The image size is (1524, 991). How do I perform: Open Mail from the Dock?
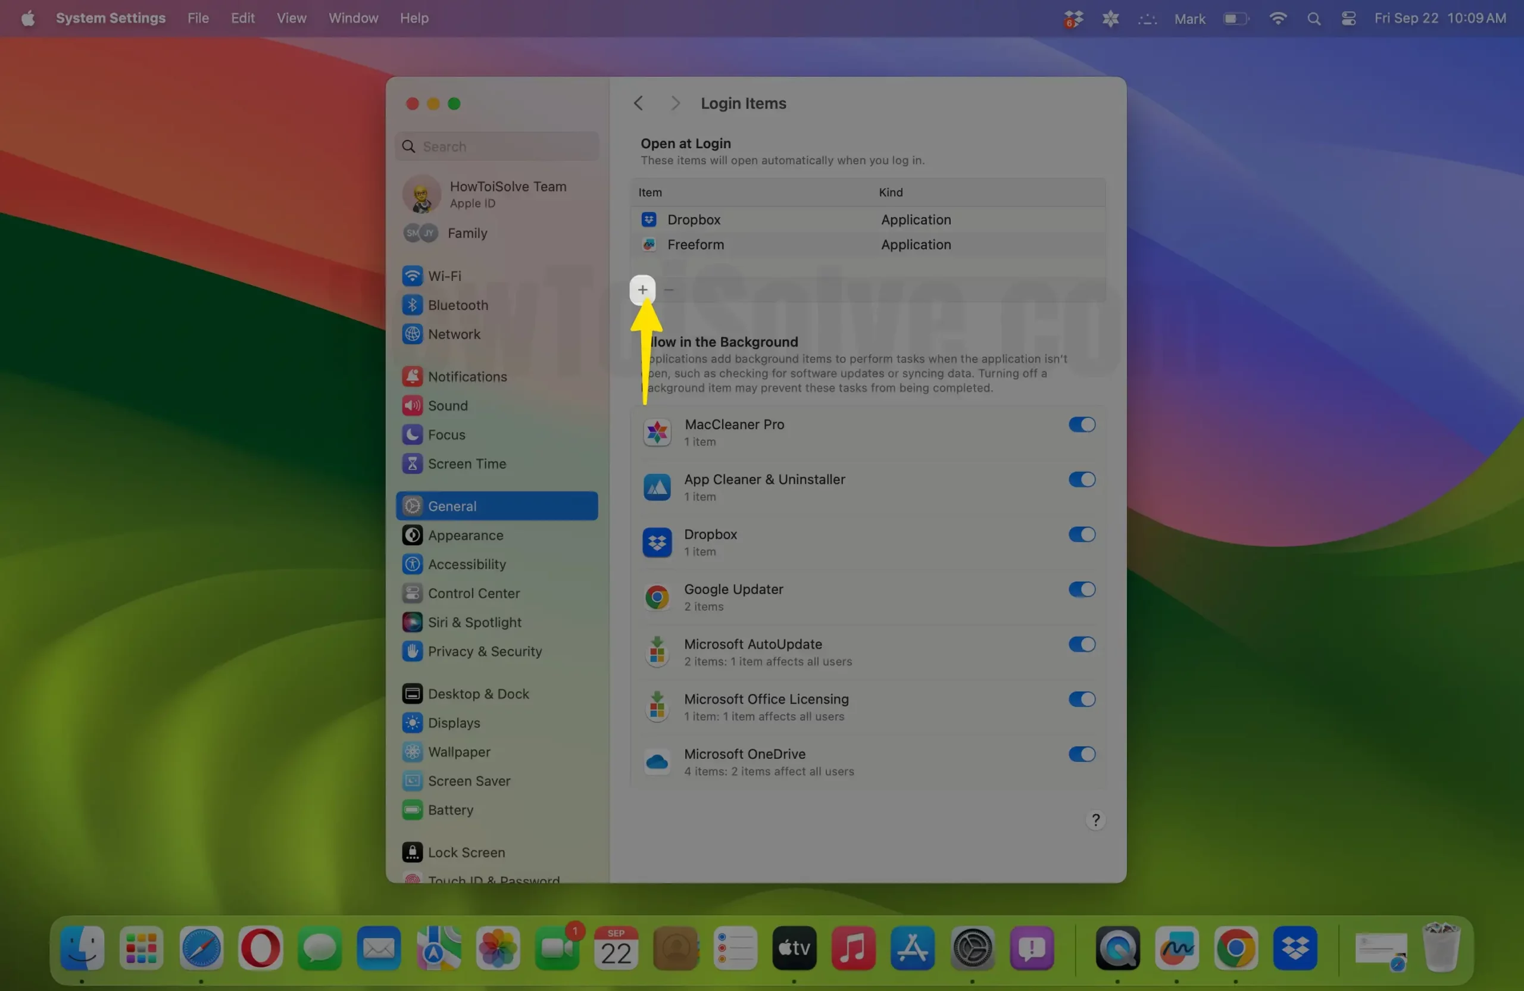click(379, 948)
